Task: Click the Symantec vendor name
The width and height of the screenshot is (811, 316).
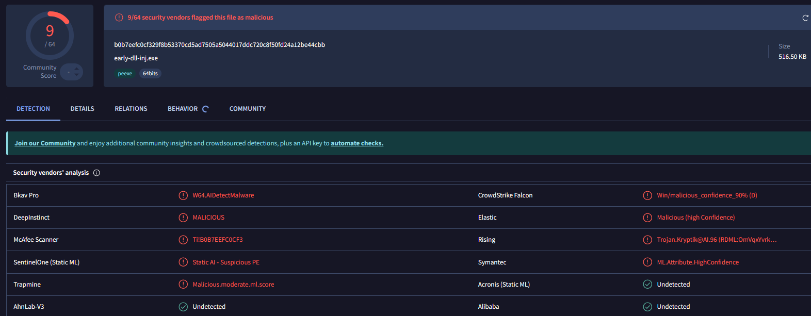Action: 492,262
